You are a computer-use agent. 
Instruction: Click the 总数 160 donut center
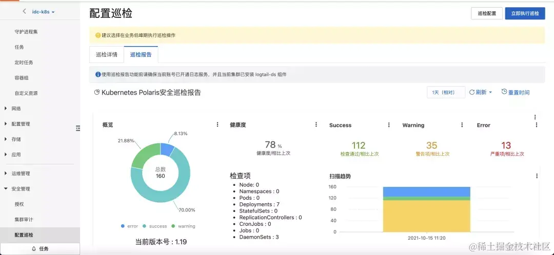pos(161,173)
